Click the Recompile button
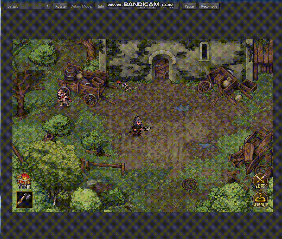The height and width of the screenshot is (239, 282). click(209, 6)
